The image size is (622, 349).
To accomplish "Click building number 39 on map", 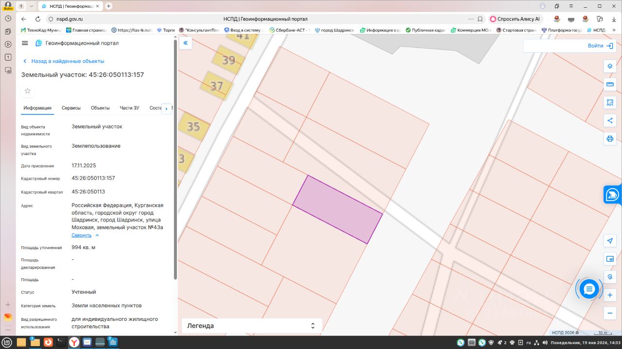I will pos(228,60).
